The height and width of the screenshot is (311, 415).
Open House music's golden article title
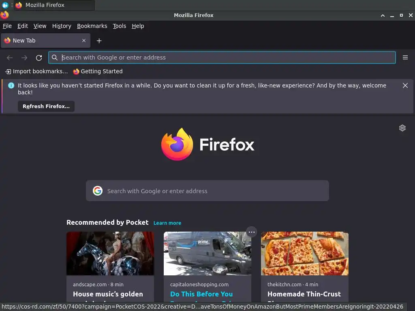108,294
